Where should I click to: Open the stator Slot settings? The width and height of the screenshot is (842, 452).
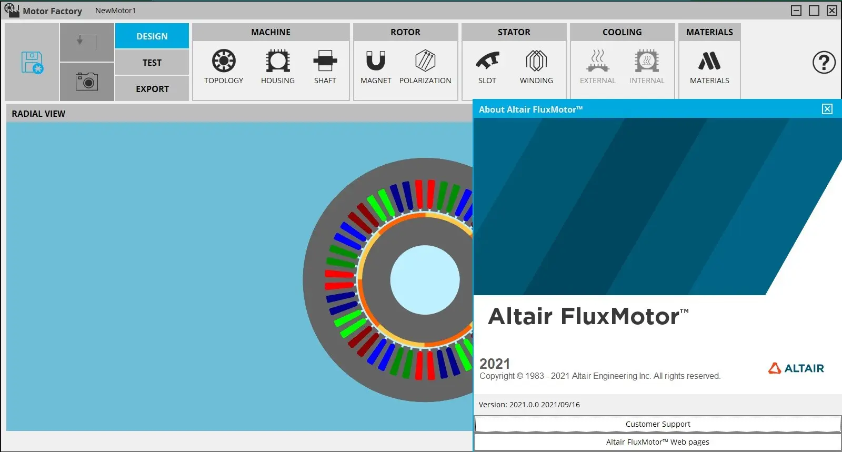(487, 67)
